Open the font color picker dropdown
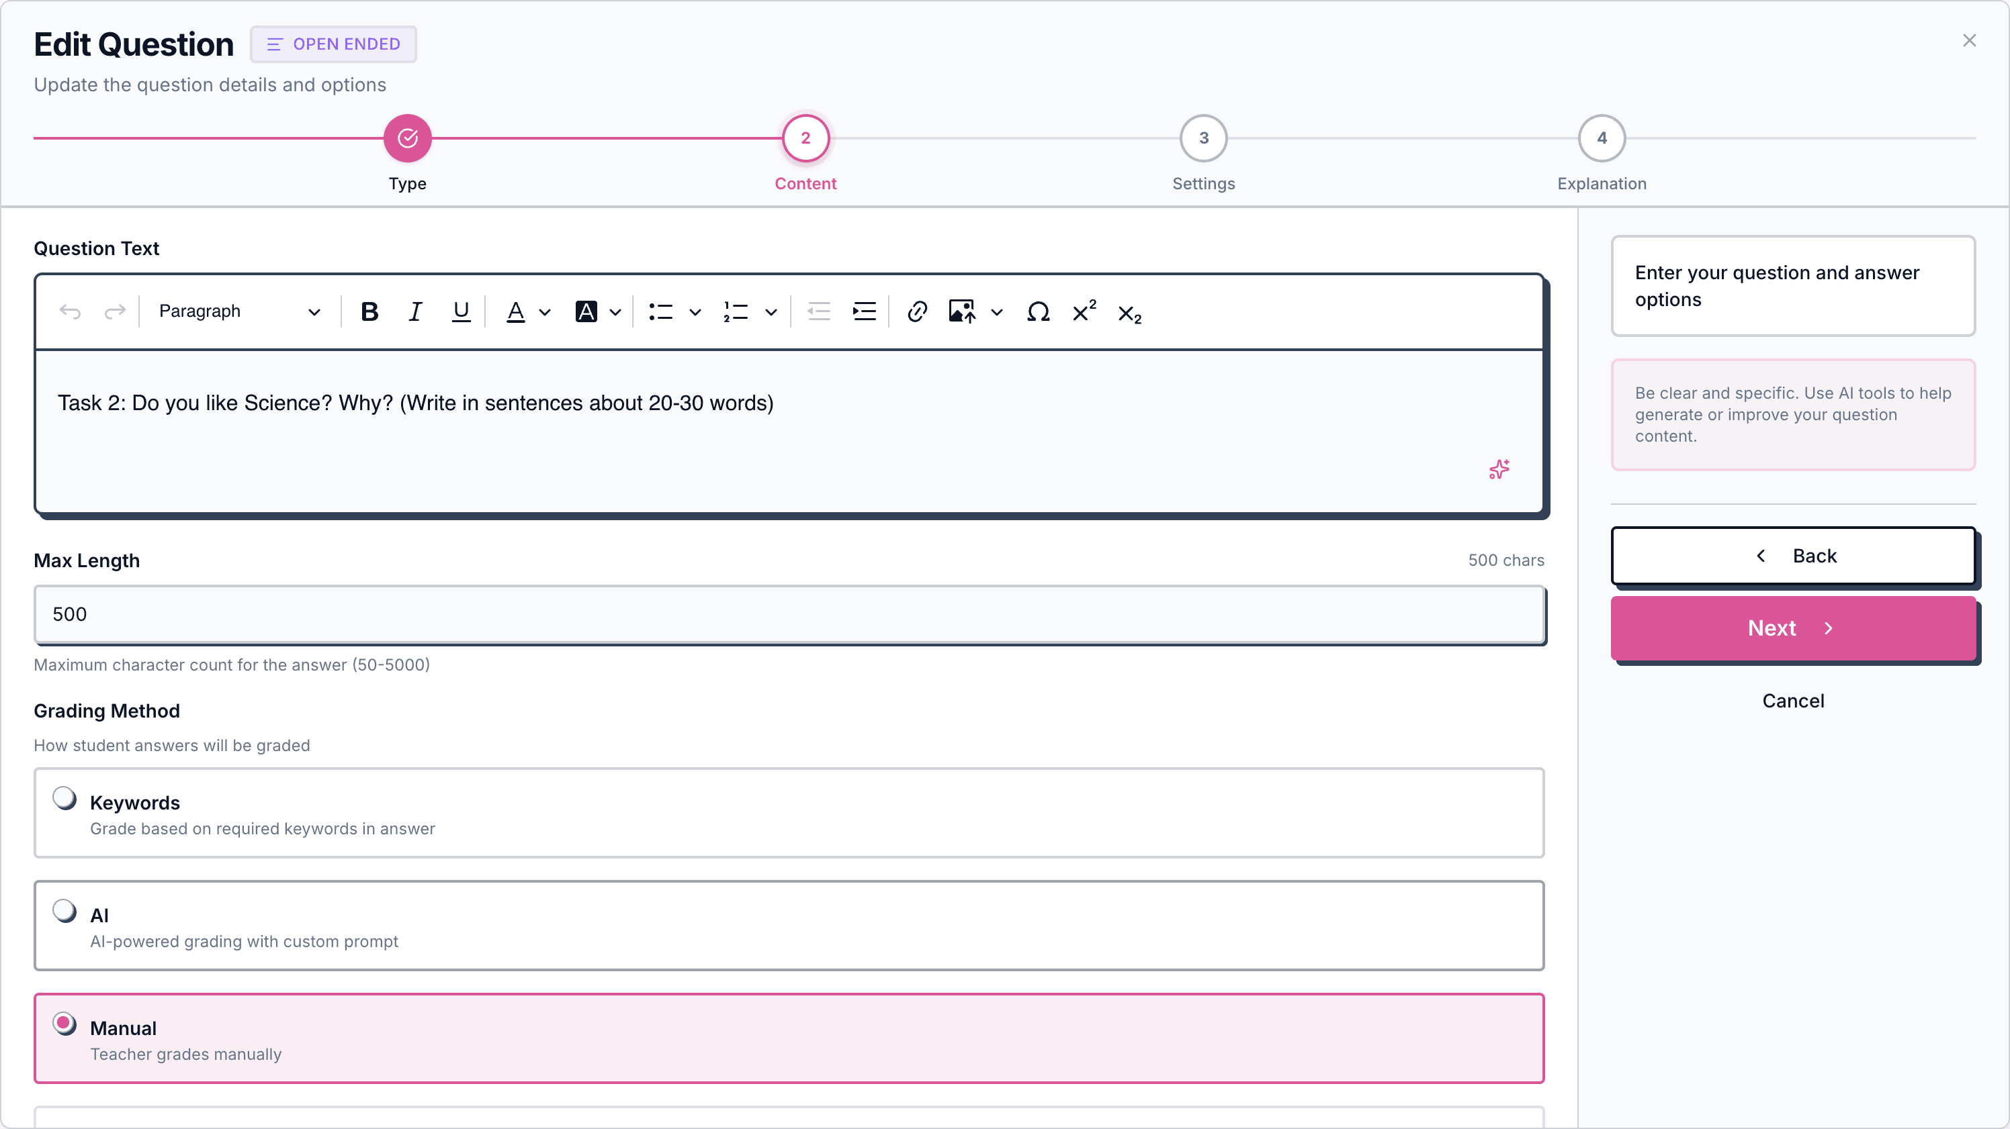The image size is (2010, 1129). (545, 313)
